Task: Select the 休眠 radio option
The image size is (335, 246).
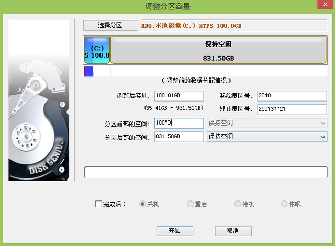Action: coord(284,204)
